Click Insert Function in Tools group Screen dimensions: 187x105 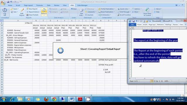pos(124,15)
